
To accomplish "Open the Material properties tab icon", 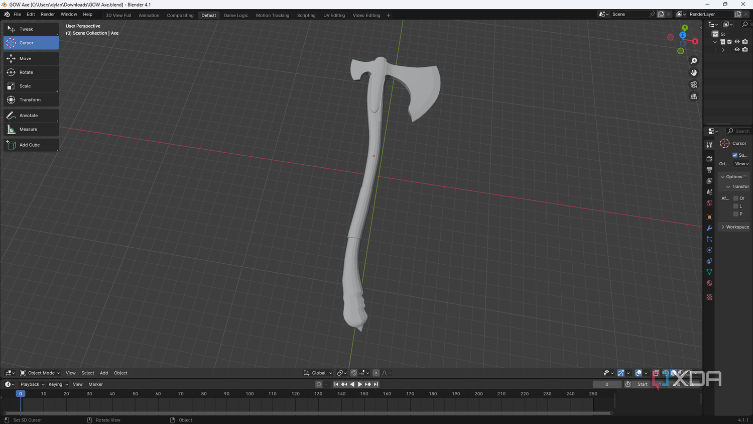I will [709, 283].
